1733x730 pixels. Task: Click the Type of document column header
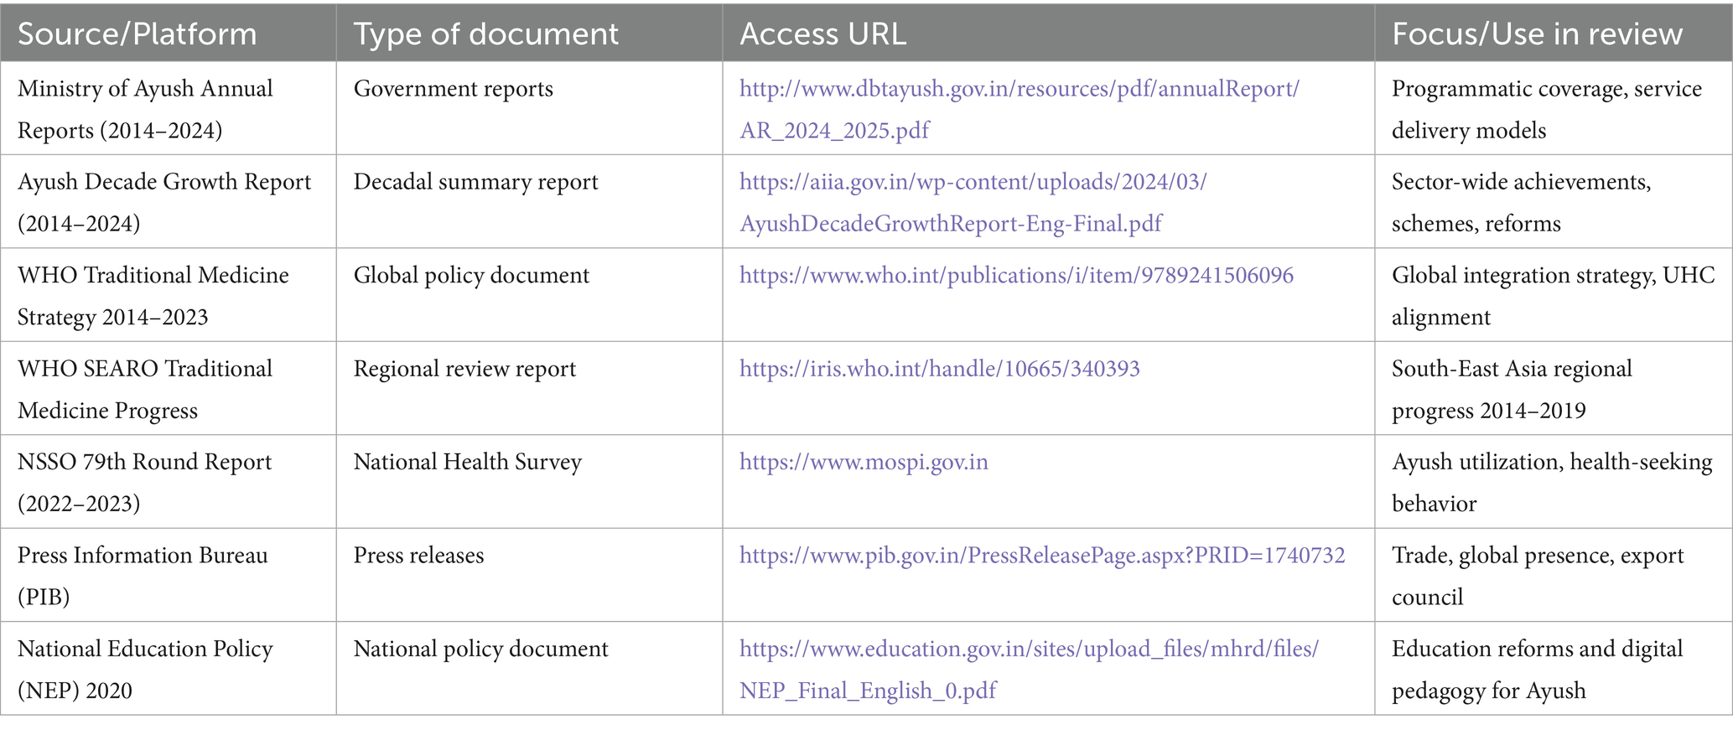(x=485, y=34)
